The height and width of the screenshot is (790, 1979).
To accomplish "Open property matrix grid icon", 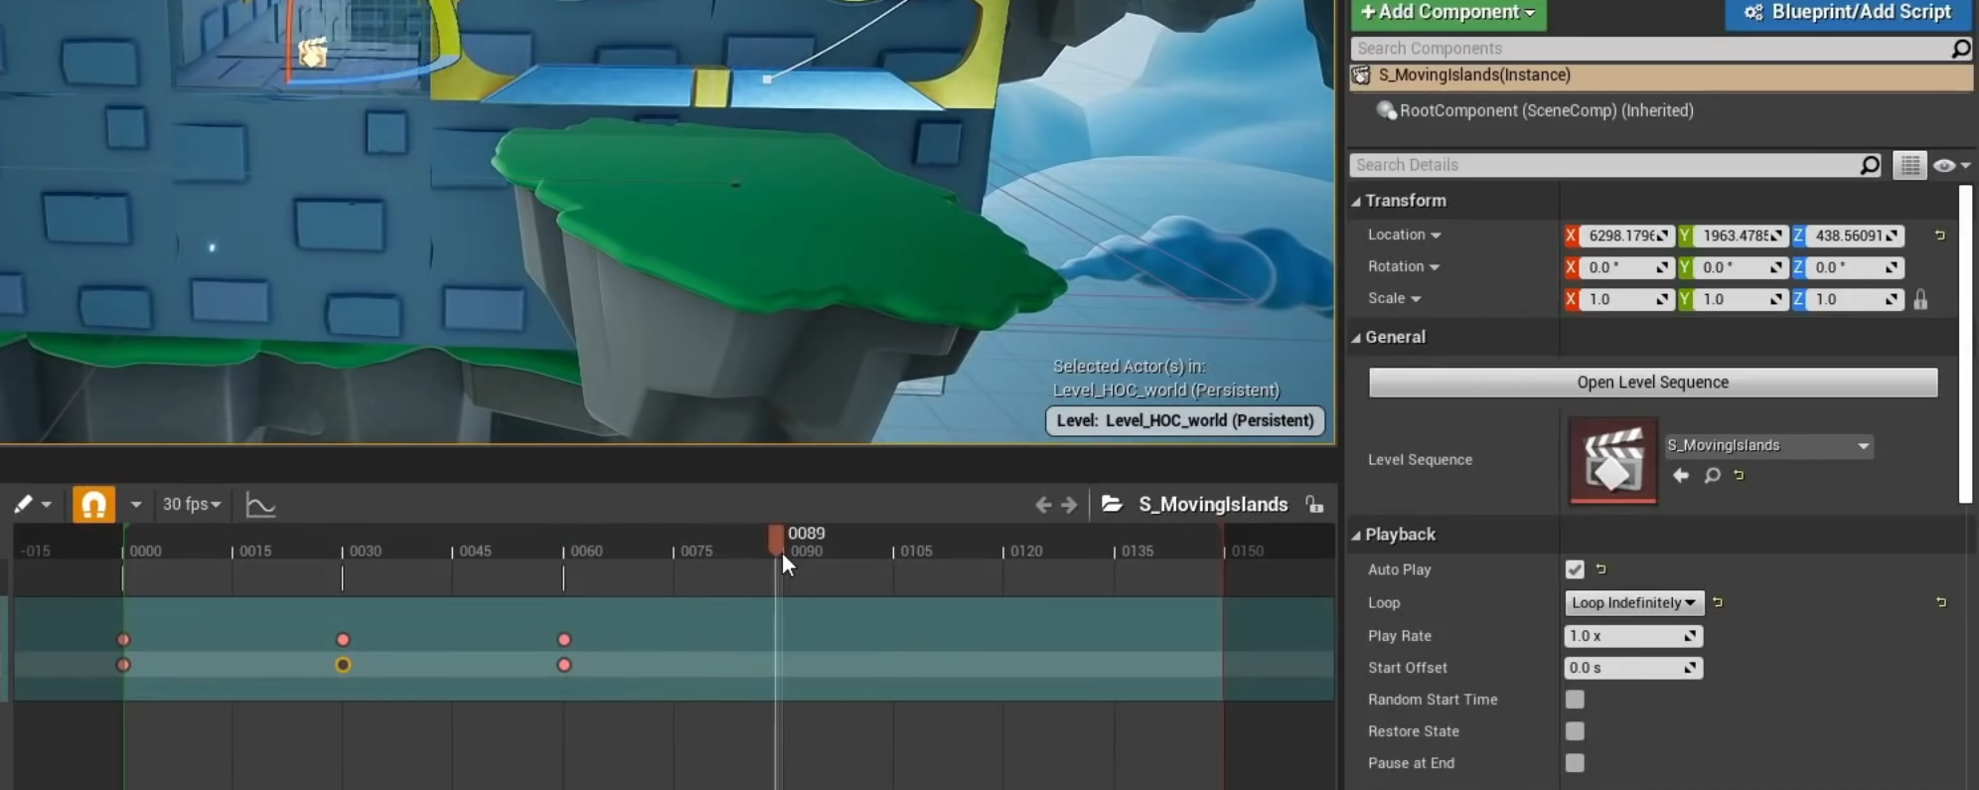I will point(1909,165).
